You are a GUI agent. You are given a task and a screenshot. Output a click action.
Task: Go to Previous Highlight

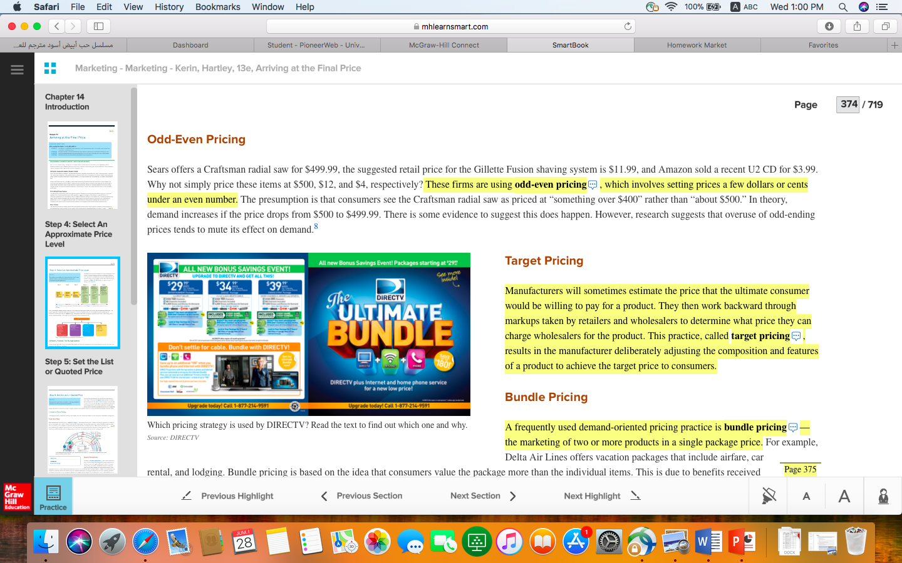(227, 496)
